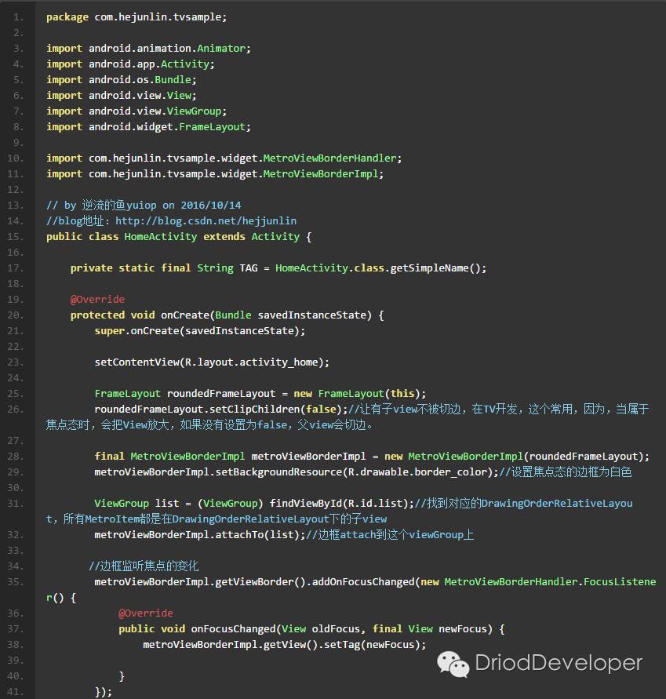
Task: Click 'super.onCreate(savedInstanceState);' statement
Action: (200, 331)
